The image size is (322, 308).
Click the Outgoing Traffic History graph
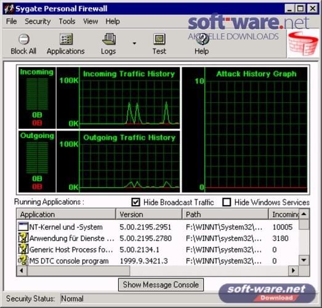[x=118, y=161]
